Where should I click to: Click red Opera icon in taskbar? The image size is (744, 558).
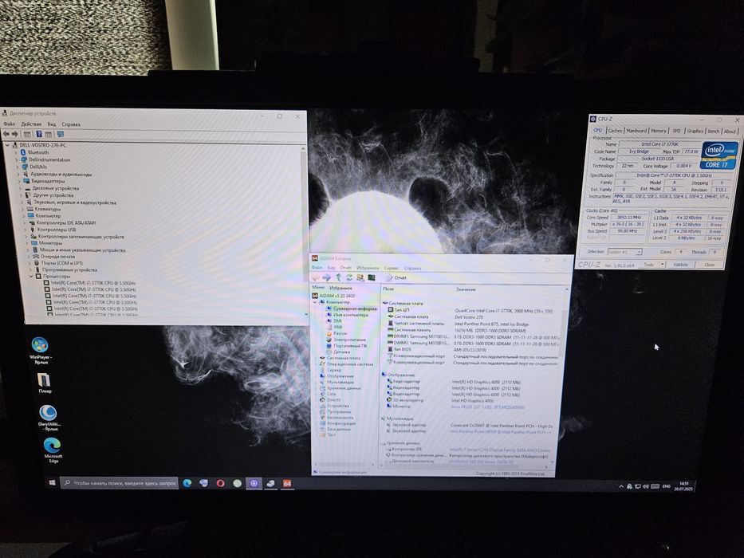click(221, 483)
